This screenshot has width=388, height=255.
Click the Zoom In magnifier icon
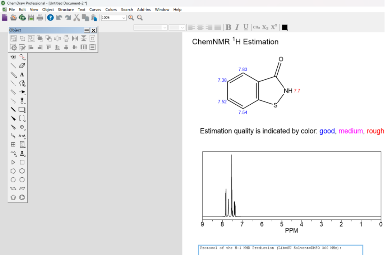[x=131, y=18]
